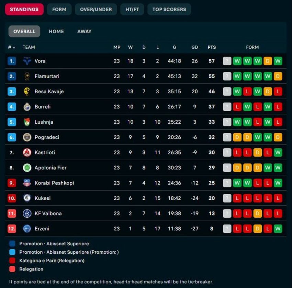The height and width of the screenshot is (288, 292).
Task: Switch to the FORM tab
Action: point(59,9)
